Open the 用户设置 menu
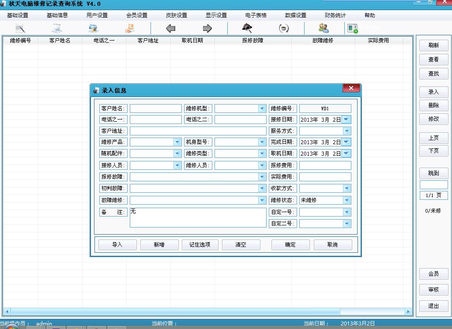 [x=97, y=15]
